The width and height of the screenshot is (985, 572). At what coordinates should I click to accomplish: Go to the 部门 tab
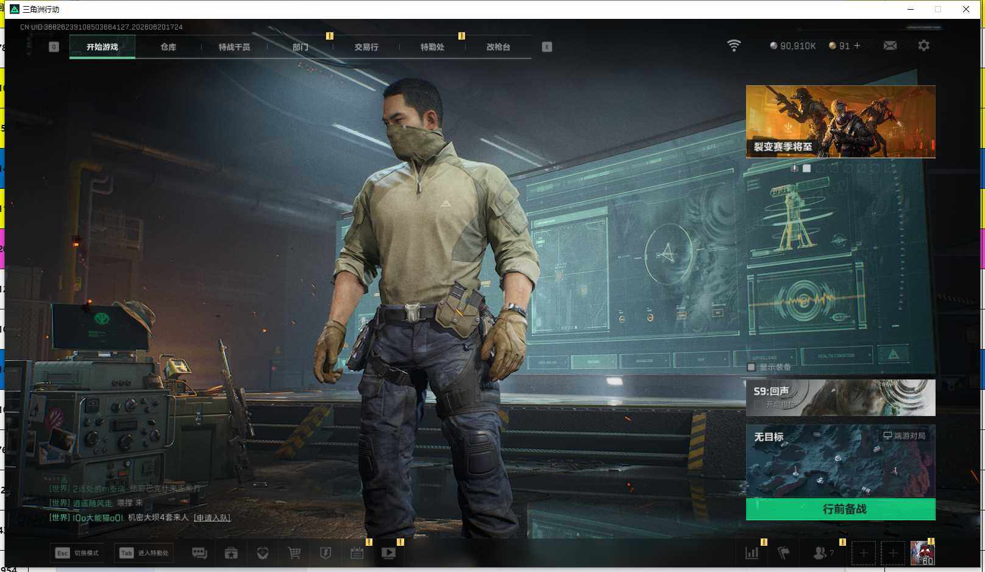point(300,47)
